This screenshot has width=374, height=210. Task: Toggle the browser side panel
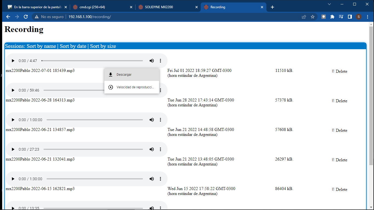coord(350,17)
